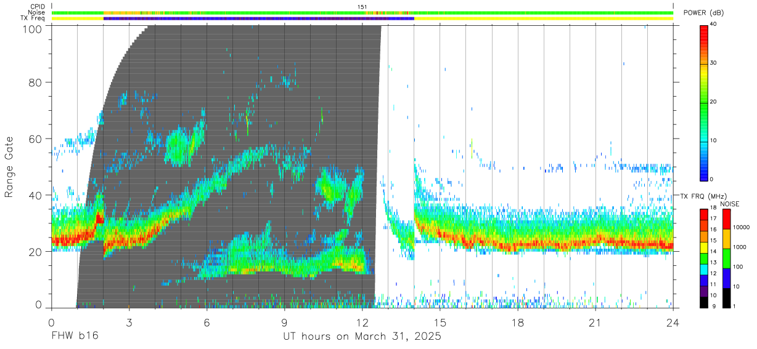
Task: Click the CPID value 151
Action: [x=362, y=7]
